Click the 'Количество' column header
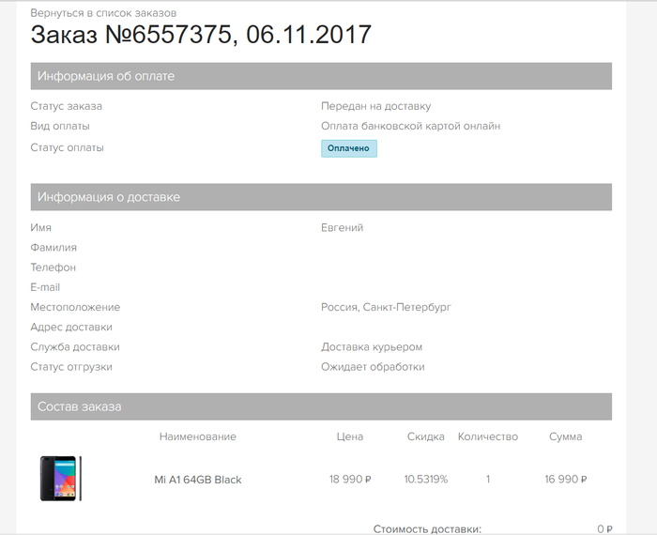 pyautogui.click(x=488, y=436)
